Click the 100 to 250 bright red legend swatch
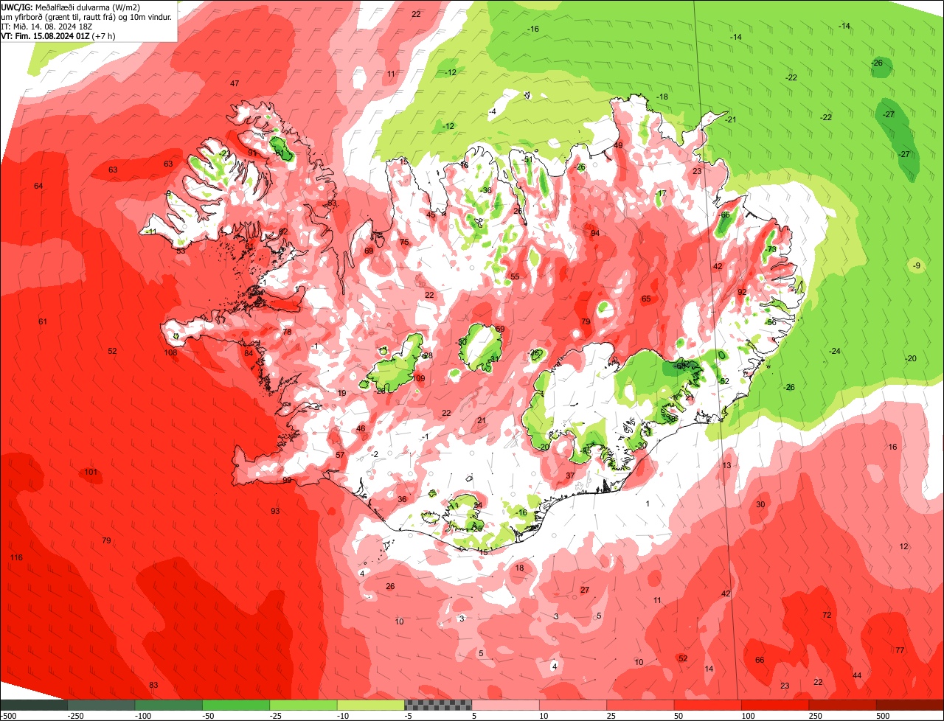 tap(776, 705)
